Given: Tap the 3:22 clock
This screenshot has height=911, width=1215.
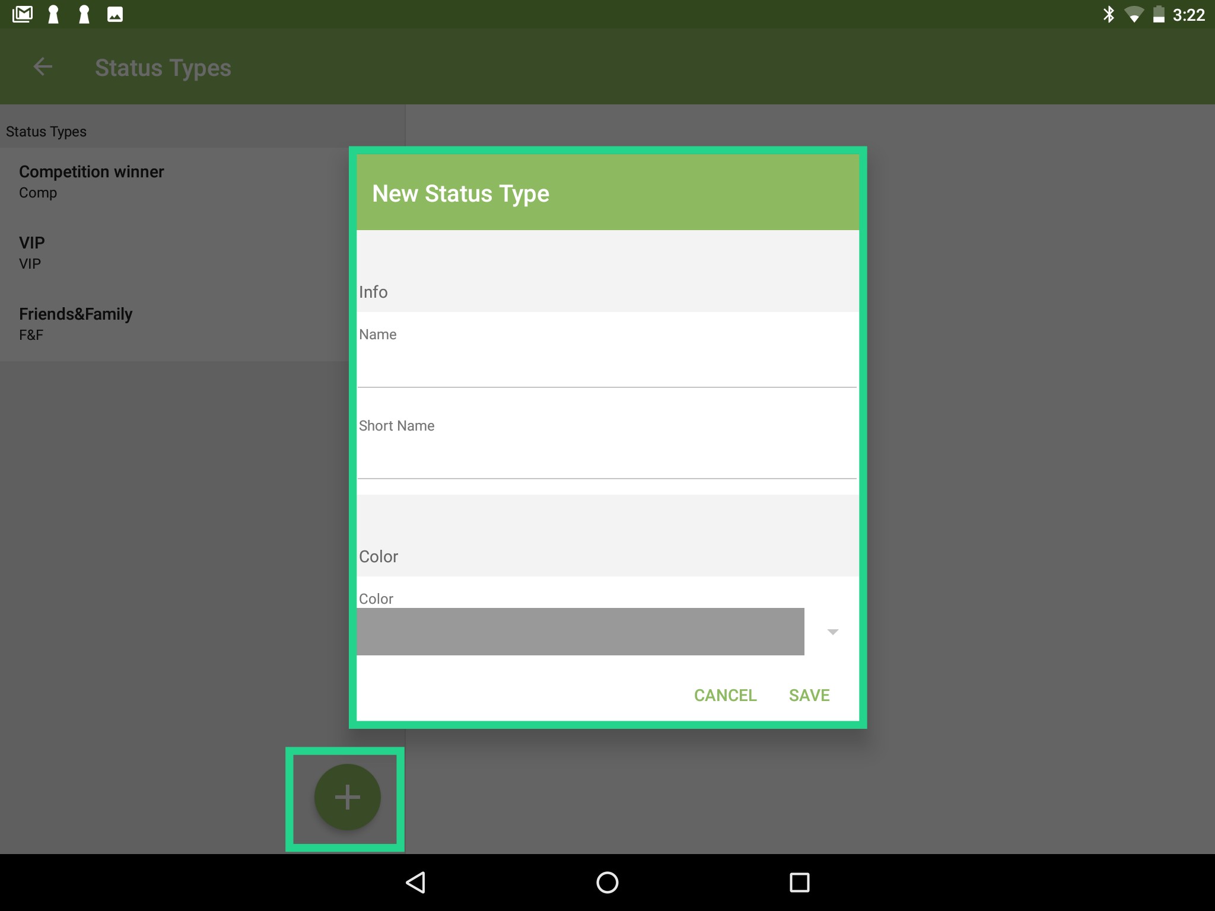Looking at the screenshot, I should [1188, 15].
